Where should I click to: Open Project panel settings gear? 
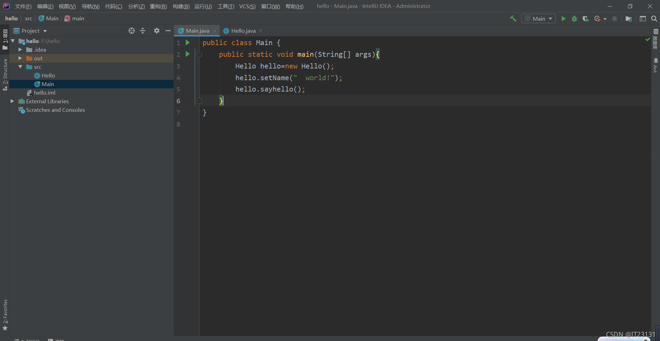click(157, 31)
